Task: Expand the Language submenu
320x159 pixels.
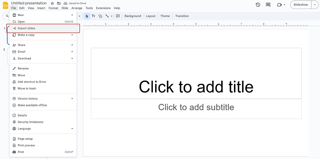Action: (72, 129)
